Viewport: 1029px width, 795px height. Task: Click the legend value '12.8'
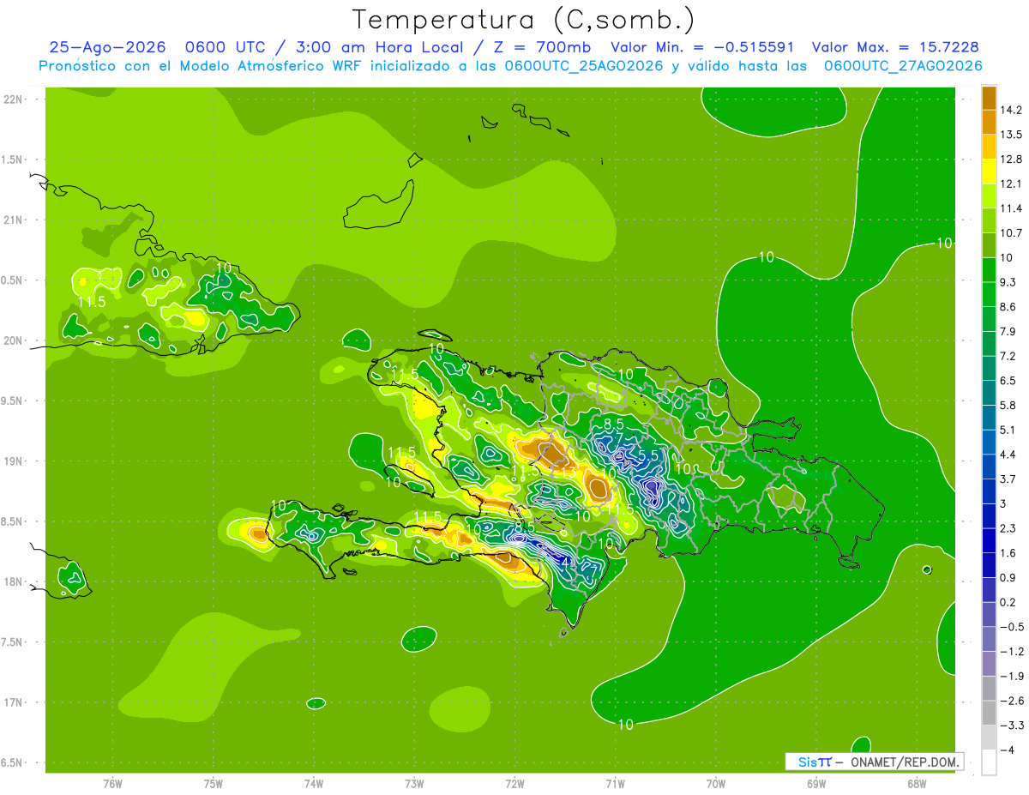pos(1012,159)
